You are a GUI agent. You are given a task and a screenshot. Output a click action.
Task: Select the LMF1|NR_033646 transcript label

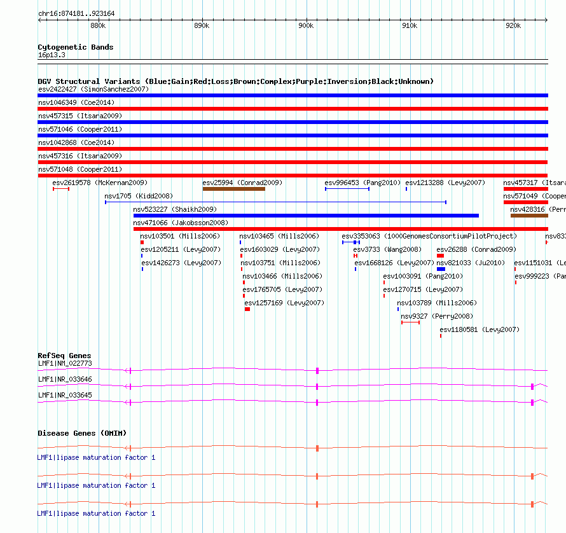click(65, 379)
